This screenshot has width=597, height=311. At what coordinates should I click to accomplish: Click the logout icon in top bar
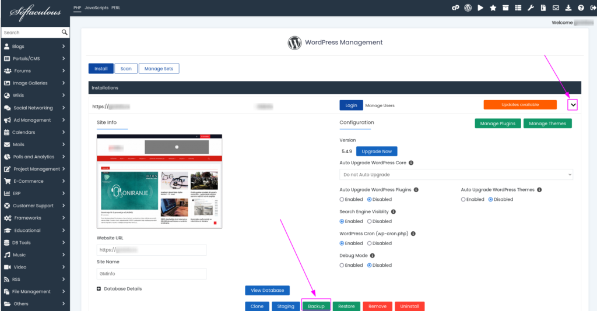point(593,8)
